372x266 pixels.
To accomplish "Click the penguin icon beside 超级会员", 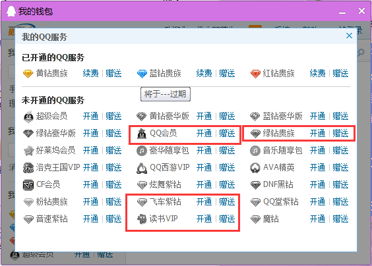I will point(28,117).
